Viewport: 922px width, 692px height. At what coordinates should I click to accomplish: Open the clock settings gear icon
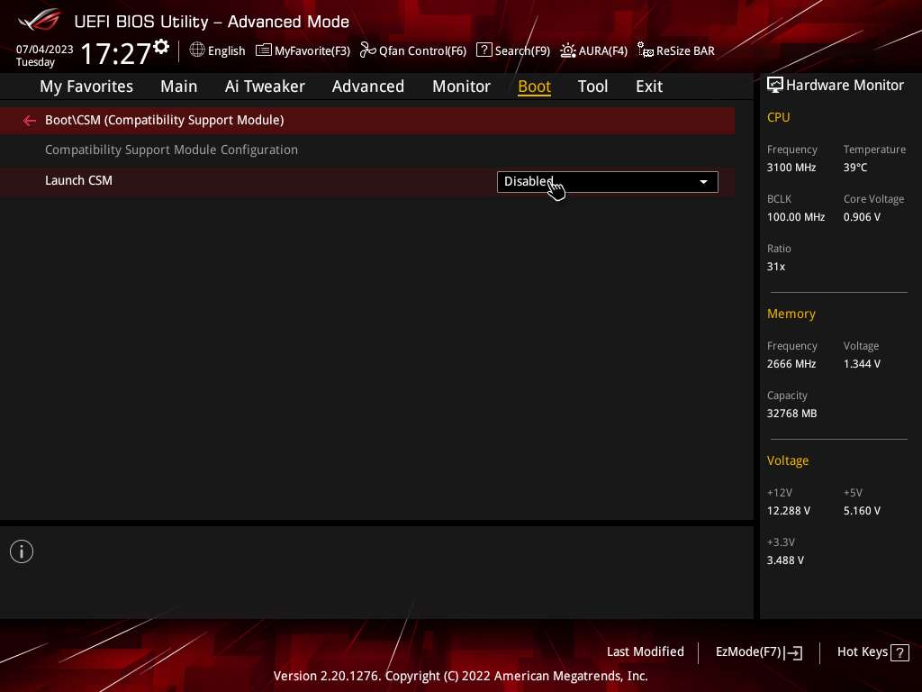pos(161,47)
